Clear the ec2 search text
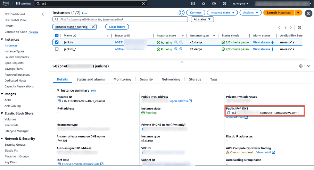This screenshot has height=170, width=314. [x=143, y=3]
